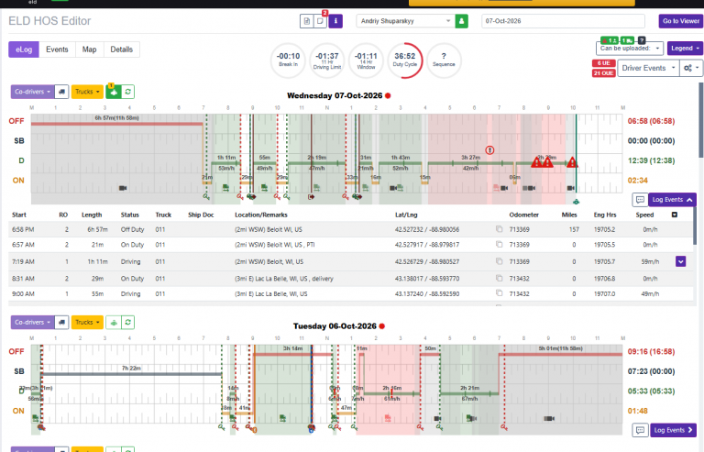Switch to the Events tab
The width and height of the screenshot is (704, 452).
(57, 50)
